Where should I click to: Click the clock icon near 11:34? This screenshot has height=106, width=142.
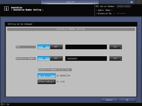tap(2, 104)
